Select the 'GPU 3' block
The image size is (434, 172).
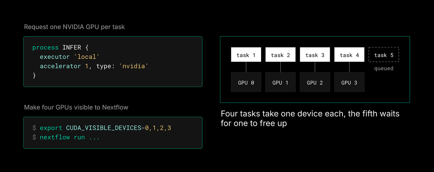pyautogui.click(x=349, y=82)
